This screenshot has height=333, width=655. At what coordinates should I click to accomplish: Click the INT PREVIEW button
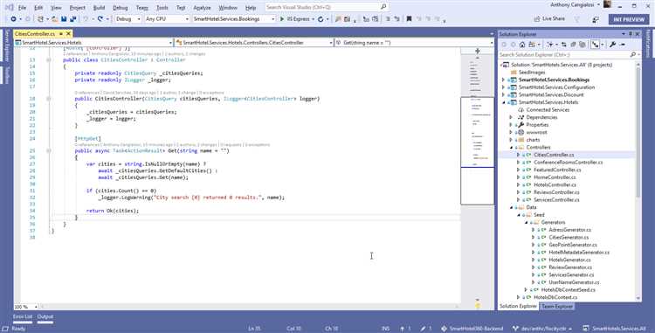point(629,19)
